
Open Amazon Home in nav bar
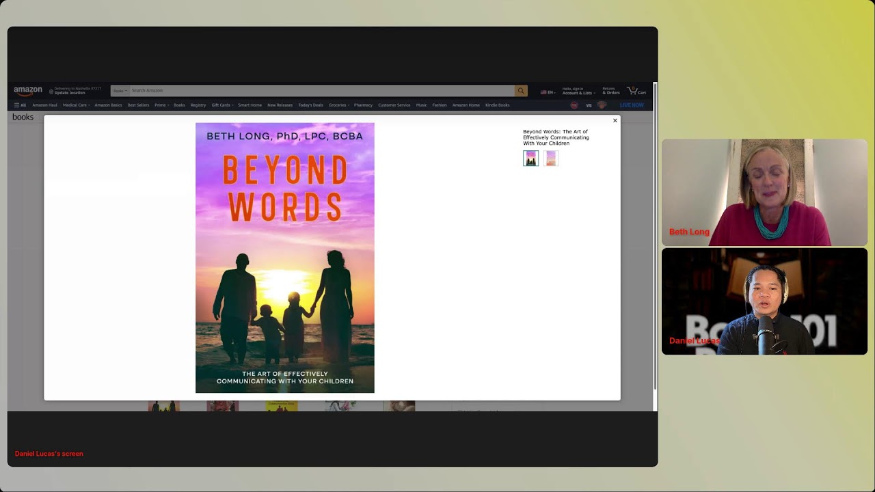pyautogui.click(x=466, y=105)
